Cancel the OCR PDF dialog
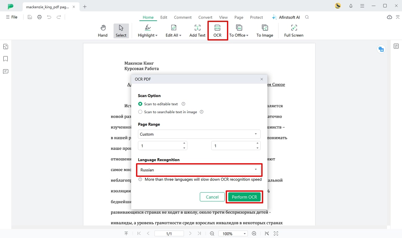The image size is (402, 238). [x=212, y=197]
